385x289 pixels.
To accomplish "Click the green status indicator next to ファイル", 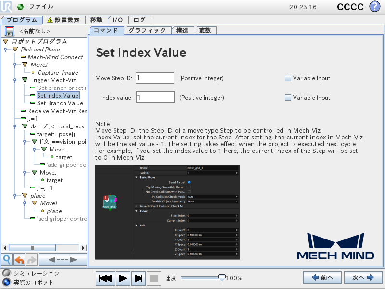I will point(20,7).
